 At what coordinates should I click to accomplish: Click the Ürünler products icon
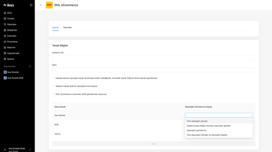tap(5, 19)
